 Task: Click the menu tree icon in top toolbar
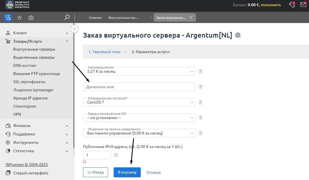8,18
